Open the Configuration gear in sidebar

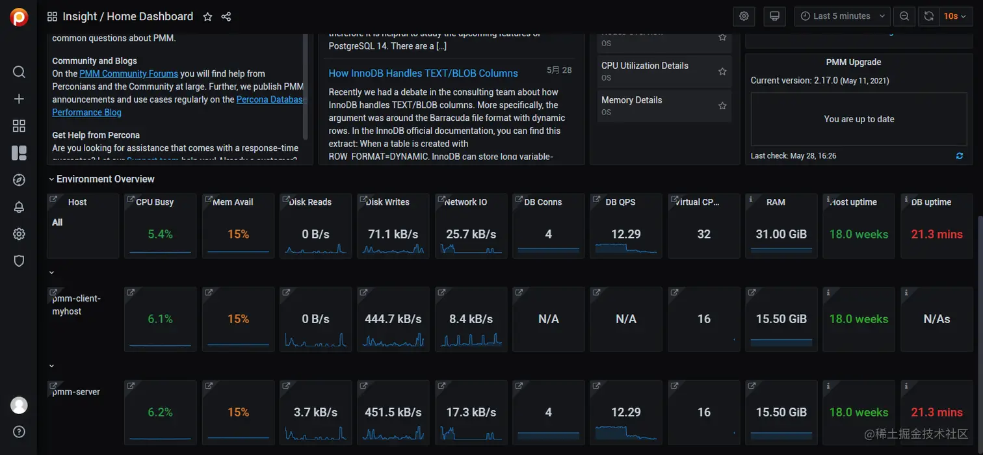(19, 234)
